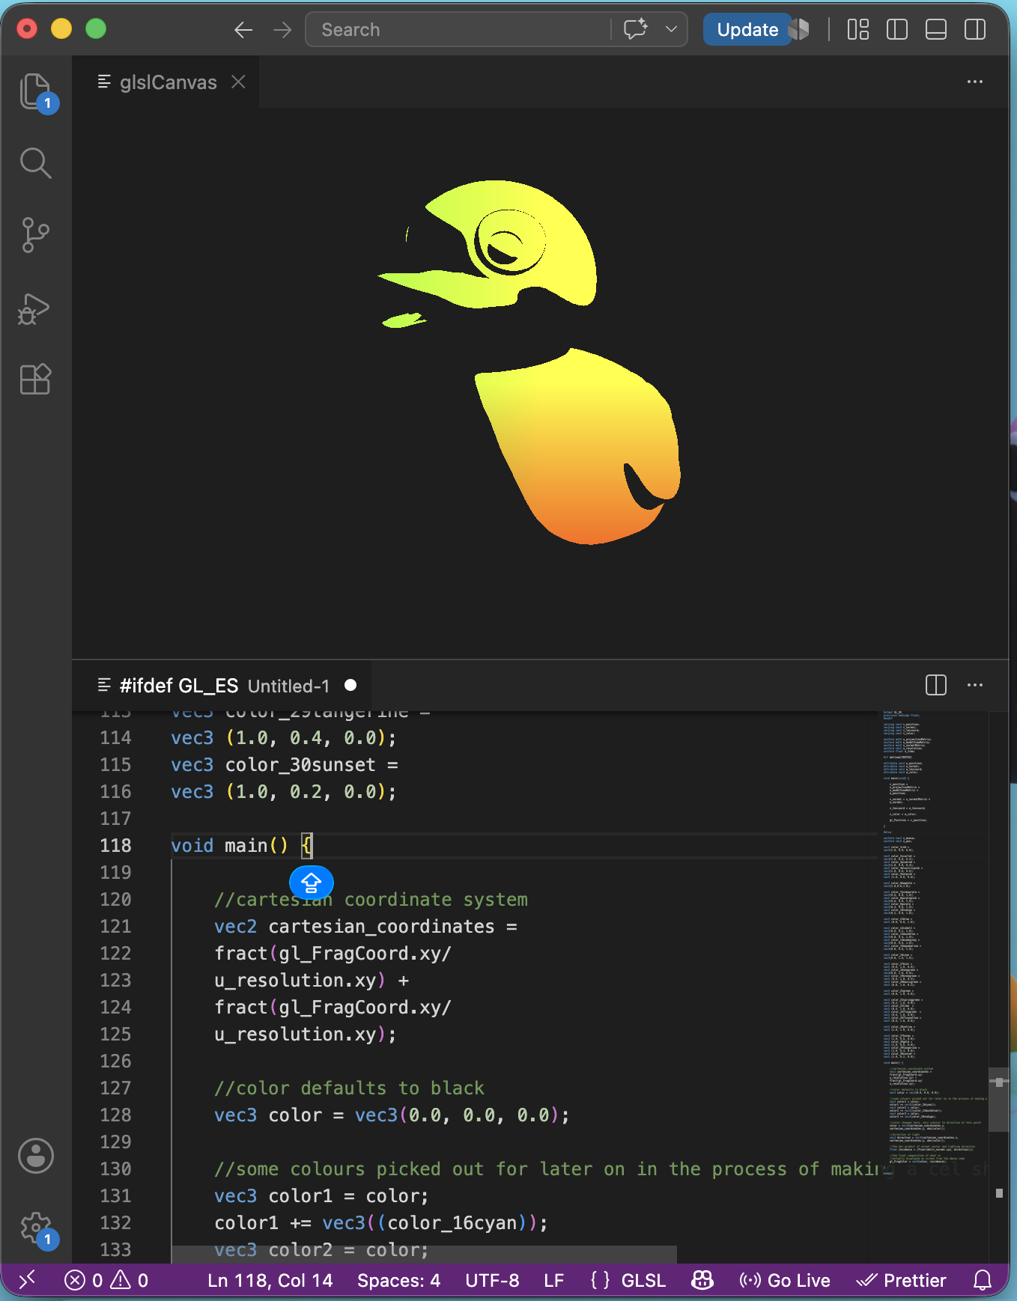Toggle the secondary side bar
Screen dimensions: 1017x1301
(974, 30)
